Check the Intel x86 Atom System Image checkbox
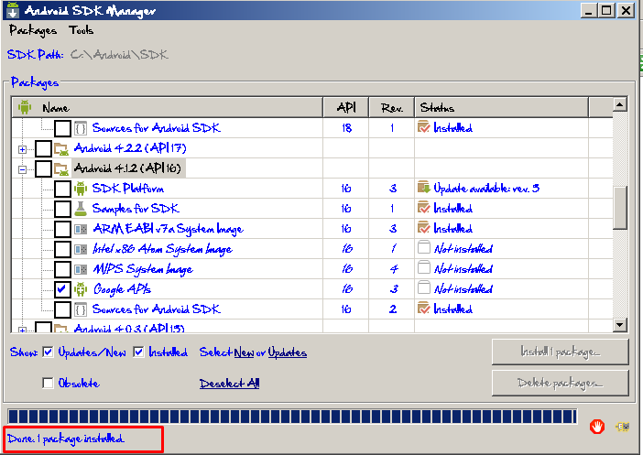This screenshot has width=643, height=455. (x=62, y=249)
